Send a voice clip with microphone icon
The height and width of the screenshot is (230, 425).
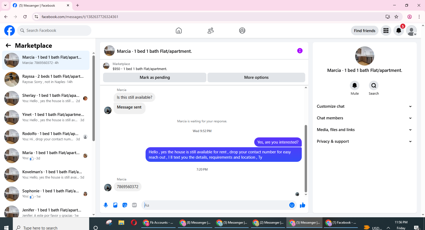tap(106, 205)
